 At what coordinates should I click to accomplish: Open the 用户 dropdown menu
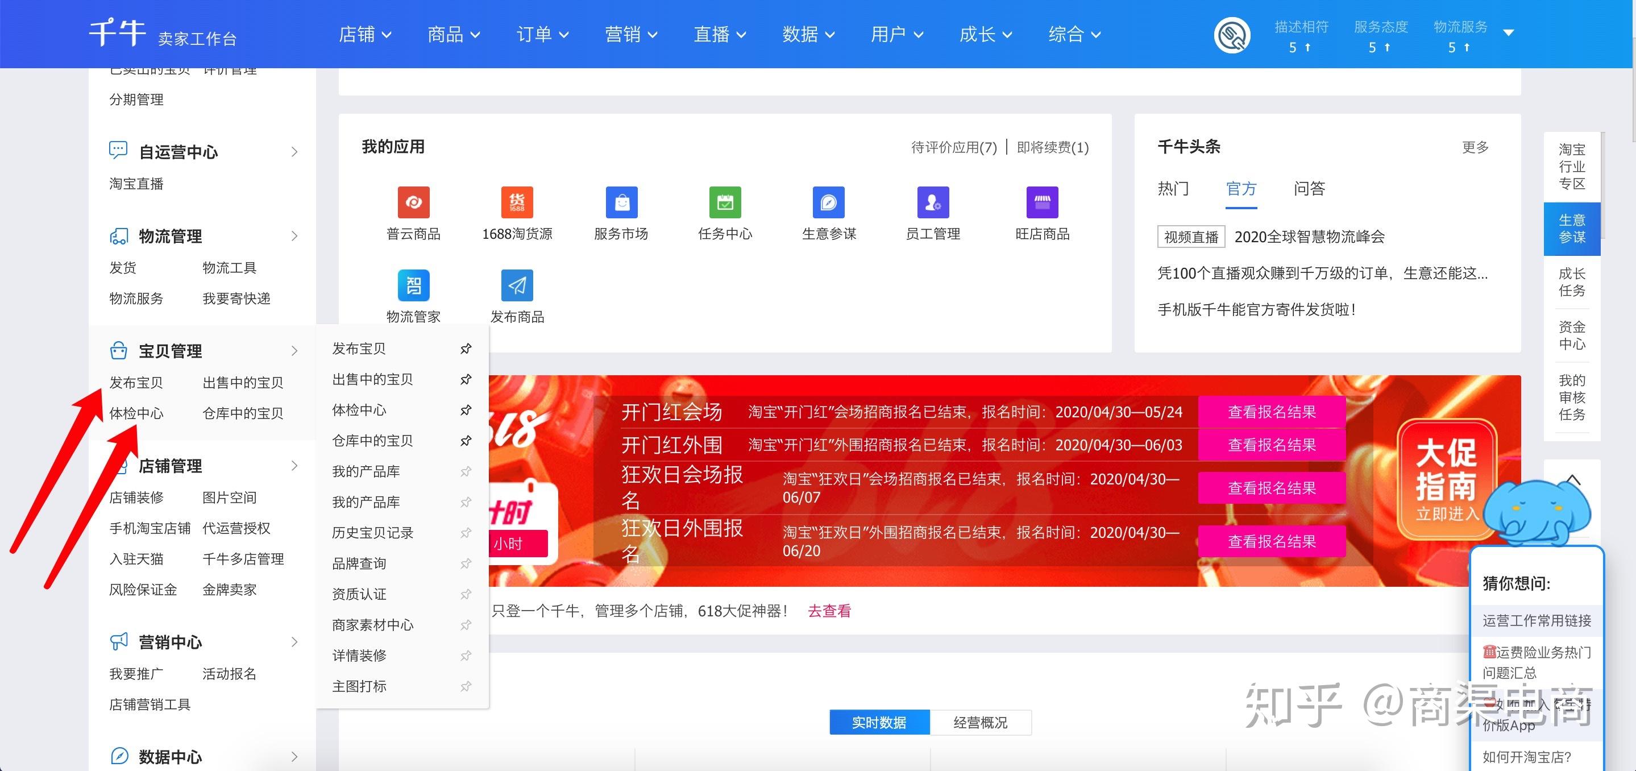coord(897,34)
